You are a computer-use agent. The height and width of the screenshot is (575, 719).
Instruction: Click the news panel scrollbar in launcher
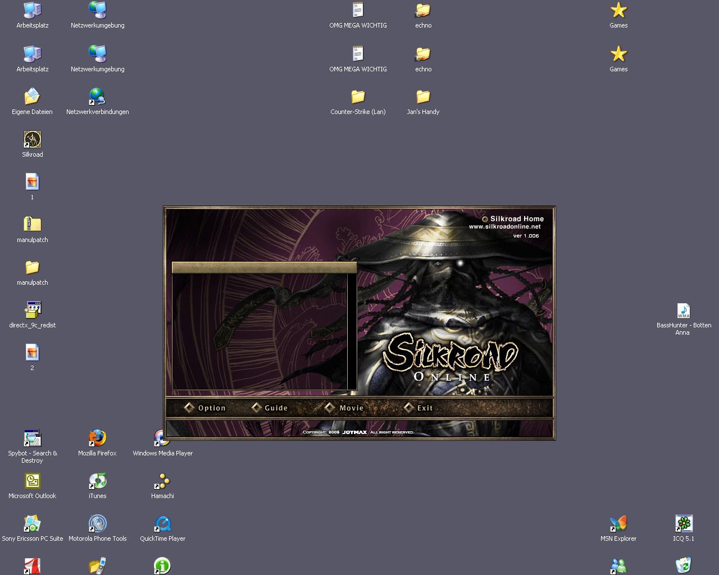point(352,331)
